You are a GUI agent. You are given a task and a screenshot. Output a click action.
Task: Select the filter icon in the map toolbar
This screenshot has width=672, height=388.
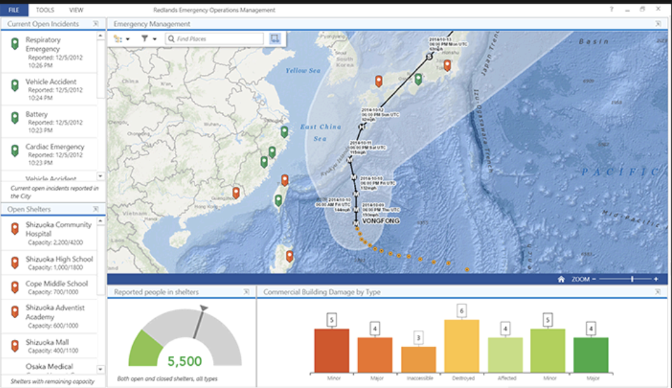coord(144,38)
